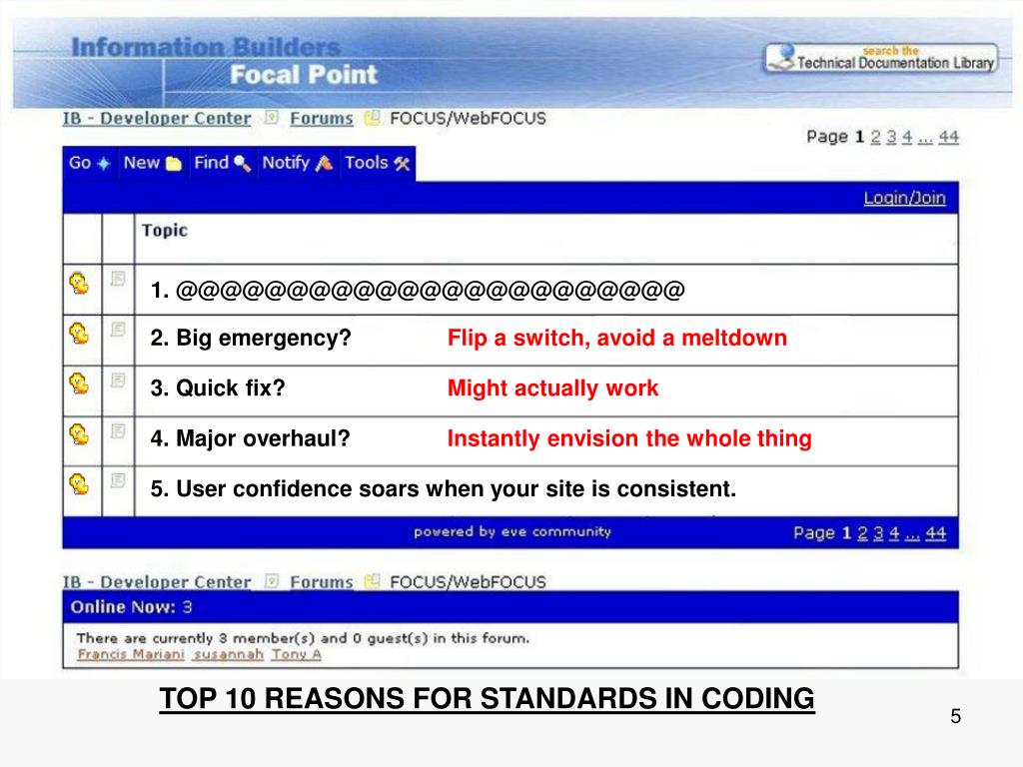Click the status icon for topic 1
1023x767 pixels.
pyautogui.click(x=80, y=283)
